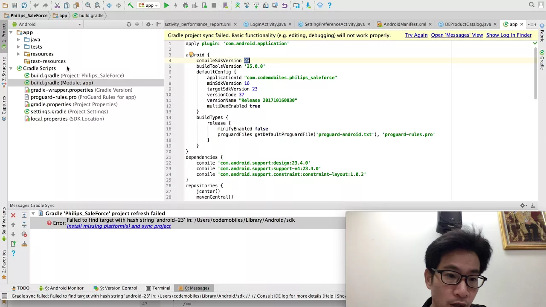Click the Debug app bug icon
This screenshot has width=546, height=307.
point(185,6)
